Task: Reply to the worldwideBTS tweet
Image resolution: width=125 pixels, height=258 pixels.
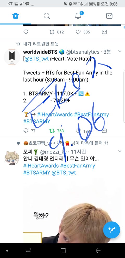Action: [x=26, y=131]
